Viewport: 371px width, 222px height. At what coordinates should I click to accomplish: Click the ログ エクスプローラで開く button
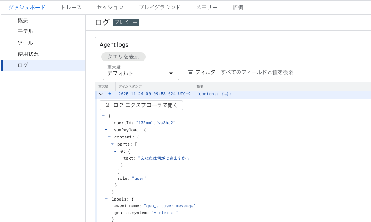point(141,105)
